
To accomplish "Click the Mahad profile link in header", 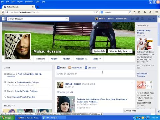I will click(x=100, y=19).
